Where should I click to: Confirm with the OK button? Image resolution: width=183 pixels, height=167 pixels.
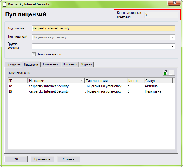coord(16,159)
